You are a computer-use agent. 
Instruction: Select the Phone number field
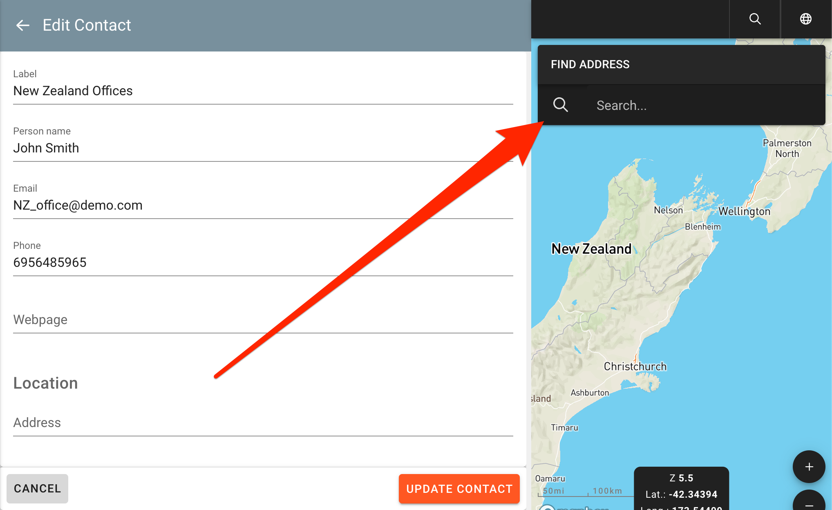pyautogui.click(x=263, y=262)
